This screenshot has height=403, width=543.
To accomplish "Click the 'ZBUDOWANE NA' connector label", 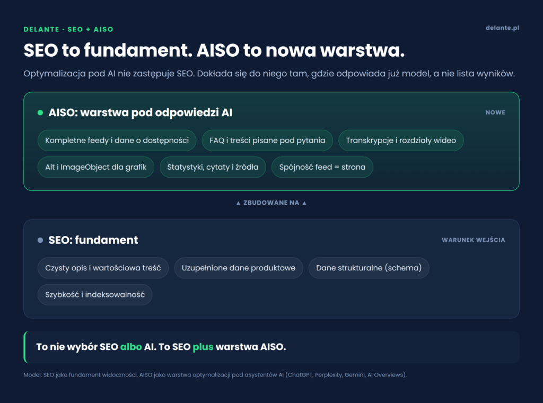I will (271, 203).
